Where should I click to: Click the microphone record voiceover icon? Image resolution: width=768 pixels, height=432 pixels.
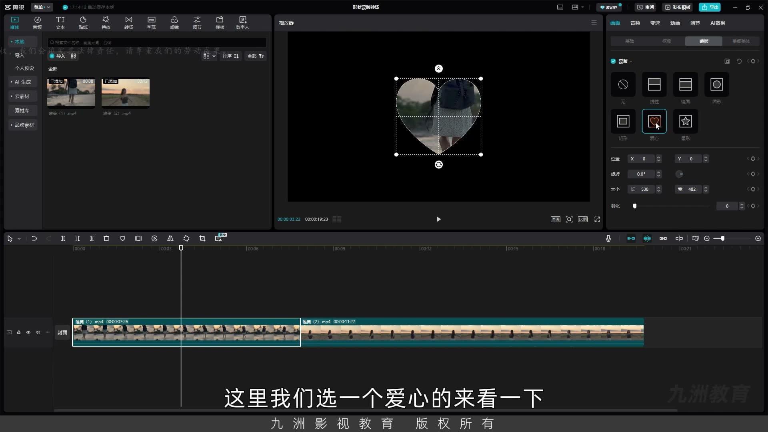608,238
